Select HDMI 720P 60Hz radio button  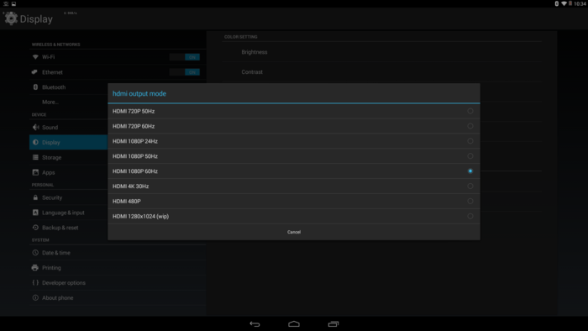click(x=470, y=126)
